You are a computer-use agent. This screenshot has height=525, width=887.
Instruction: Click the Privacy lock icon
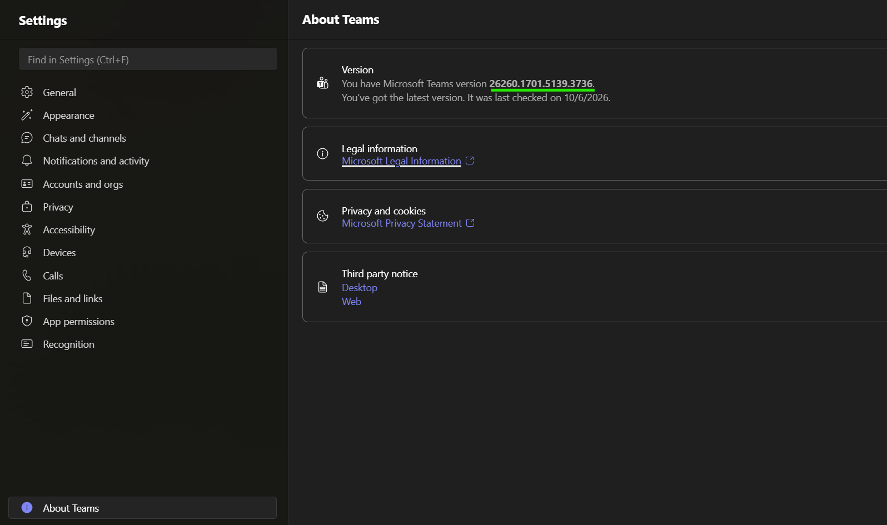[27, 207]
